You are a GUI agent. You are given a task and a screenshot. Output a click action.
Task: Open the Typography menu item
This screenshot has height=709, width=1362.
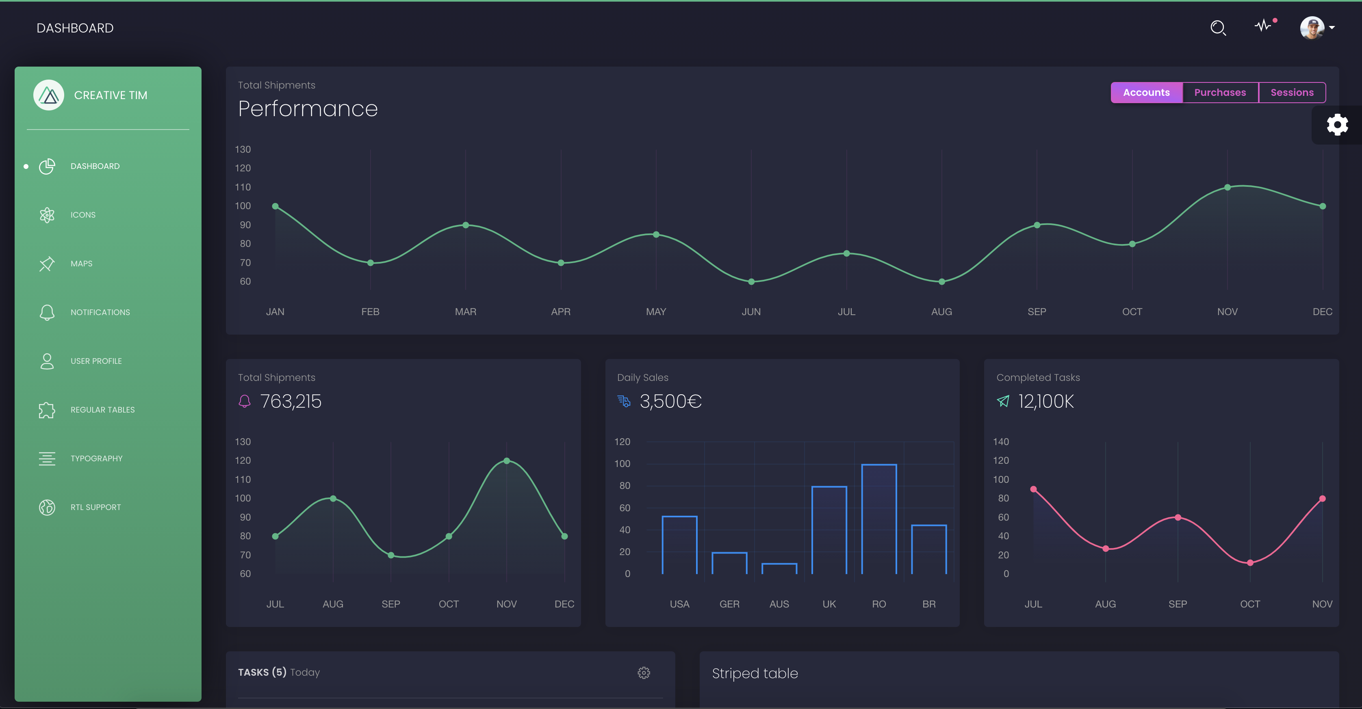pyautogui.click(x=96, y=458)
